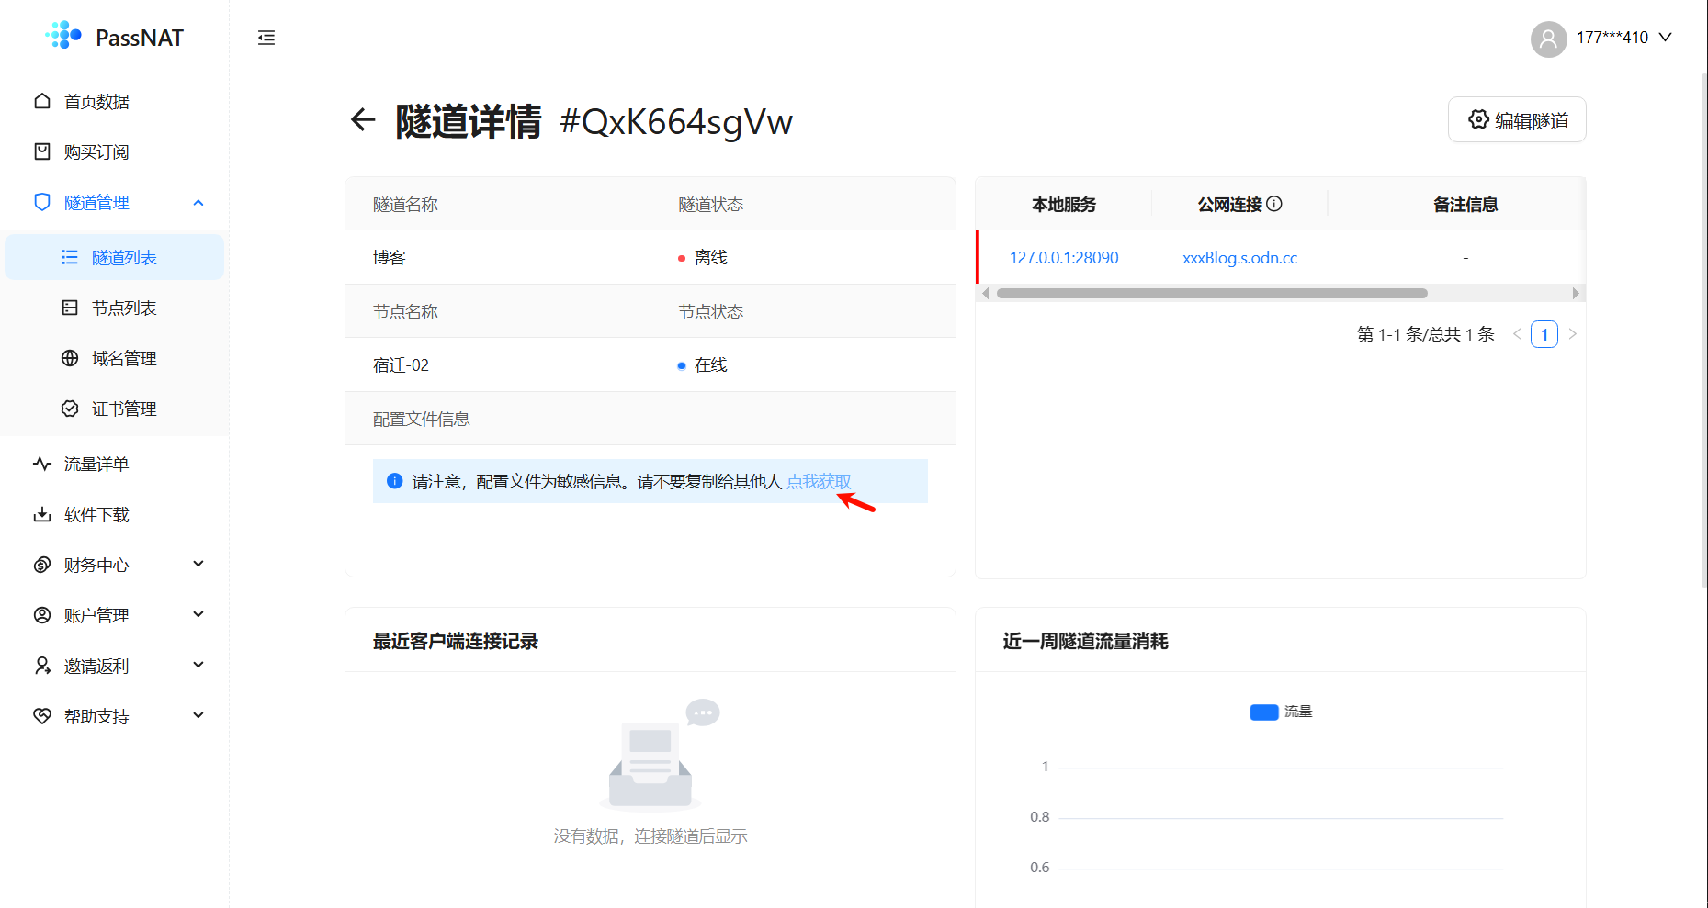Click the download icon for 软件下载
The width and height of the screenshot is (1708, 908).
(42, 514)
